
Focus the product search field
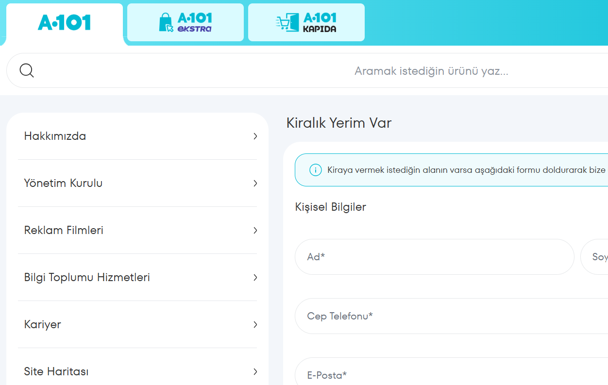click(x=307, y=71)
